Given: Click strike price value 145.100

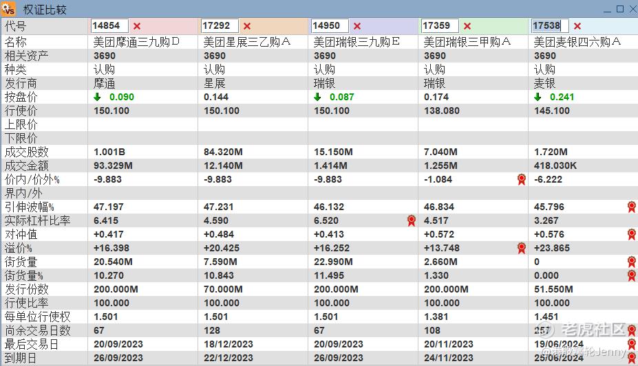Looking at the screenshot, I should coord(552,111).
